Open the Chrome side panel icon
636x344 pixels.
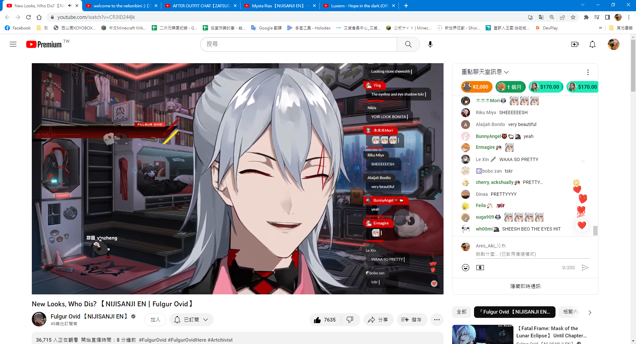[608, 17]
